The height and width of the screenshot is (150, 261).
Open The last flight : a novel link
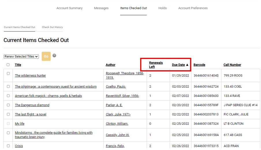tap(31, 114)
